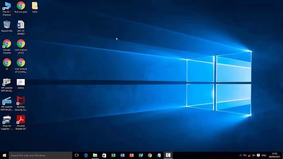The height and width of the screenshot is (159, 283).
Task: Launch PowerPoint from the taskbar
Action: tap(132, 155)
